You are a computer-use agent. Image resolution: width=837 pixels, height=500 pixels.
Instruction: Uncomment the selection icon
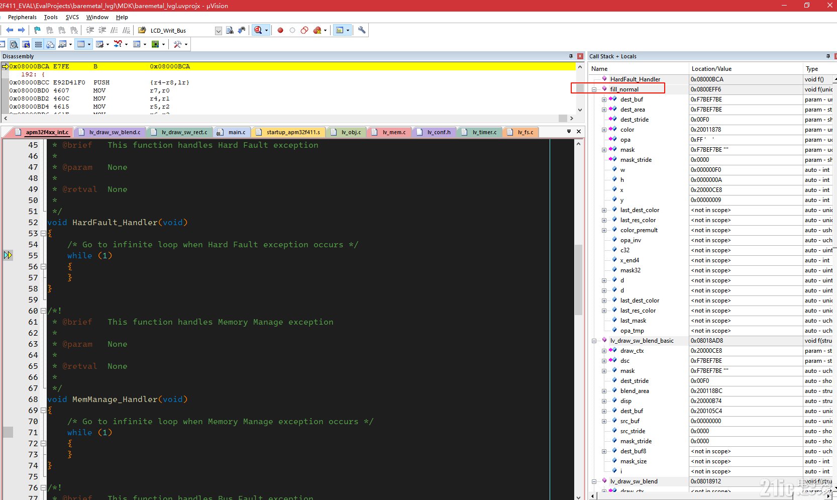tap(127, 30)
